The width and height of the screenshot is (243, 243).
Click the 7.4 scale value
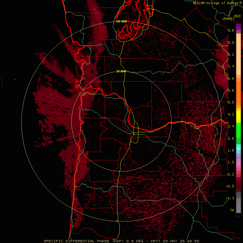coord(231,66)
